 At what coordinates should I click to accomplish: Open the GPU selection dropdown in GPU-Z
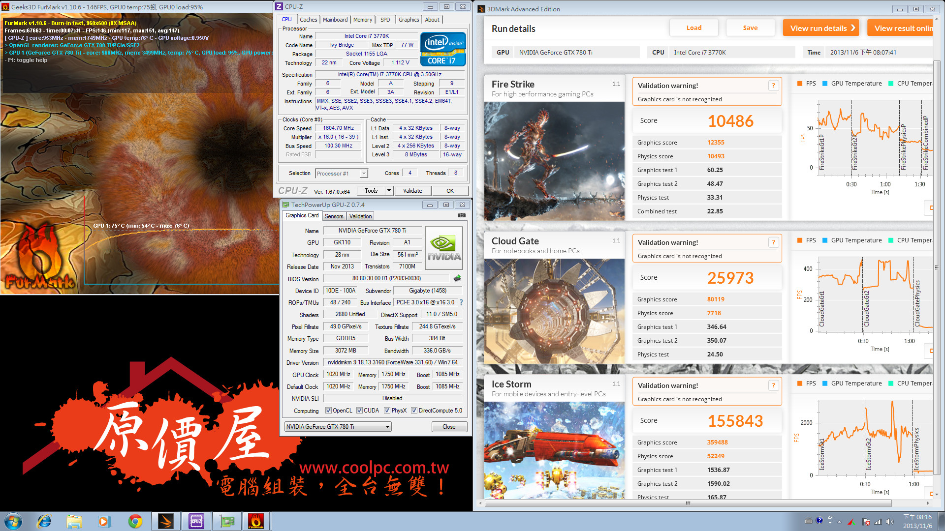pos(338,427)
